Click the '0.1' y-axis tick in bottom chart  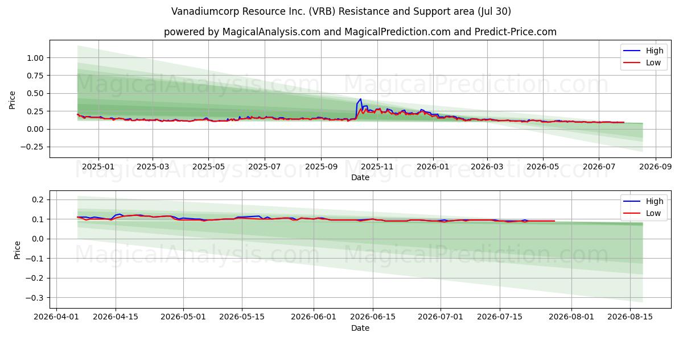click(39, 219)
